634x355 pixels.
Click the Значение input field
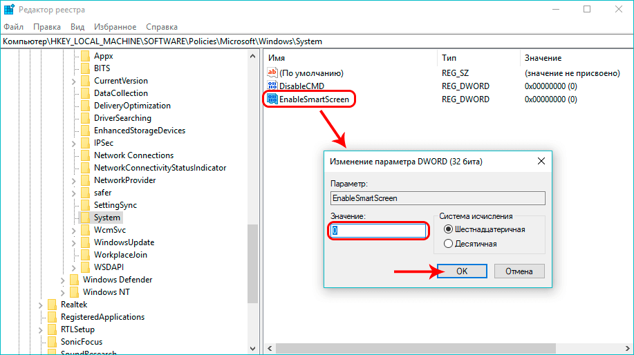378,231
